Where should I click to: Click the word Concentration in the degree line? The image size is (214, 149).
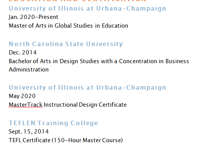click(138, 61)
